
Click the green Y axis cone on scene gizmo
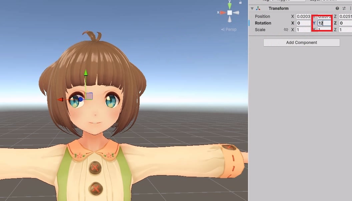[x=229, y=5]
